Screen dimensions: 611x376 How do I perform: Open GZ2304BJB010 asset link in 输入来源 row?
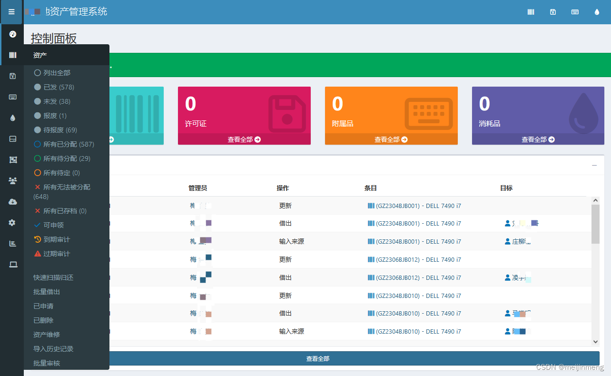pos(414,331)
